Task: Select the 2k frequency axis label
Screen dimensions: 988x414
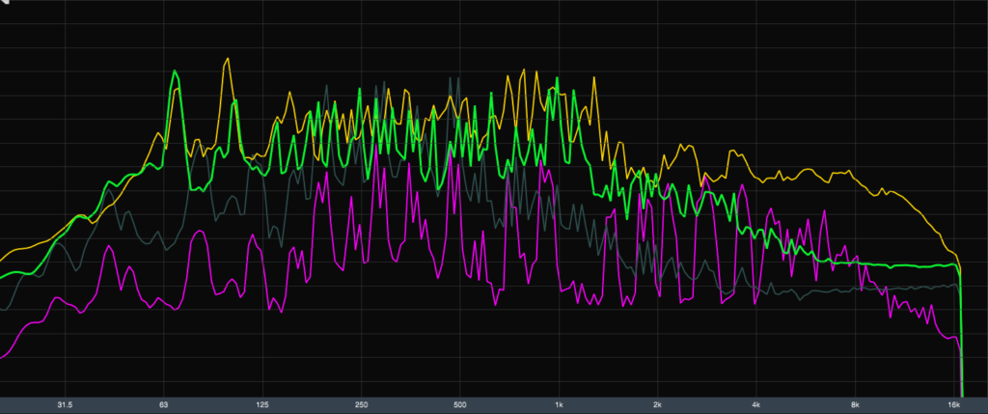Action: (x=658, y=404)
